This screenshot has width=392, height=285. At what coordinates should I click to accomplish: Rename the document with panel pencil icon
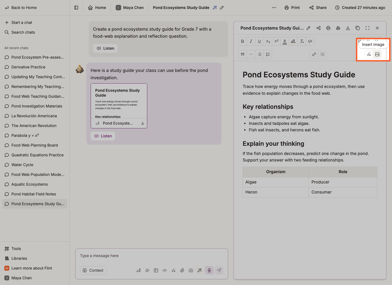click(x=308, y=28)
